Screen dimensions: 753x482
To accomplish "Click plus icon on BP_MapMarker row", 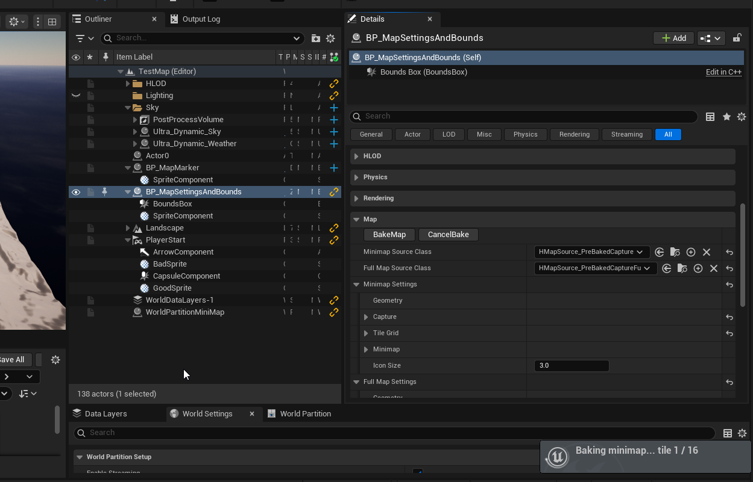I will tap(333, 168).
